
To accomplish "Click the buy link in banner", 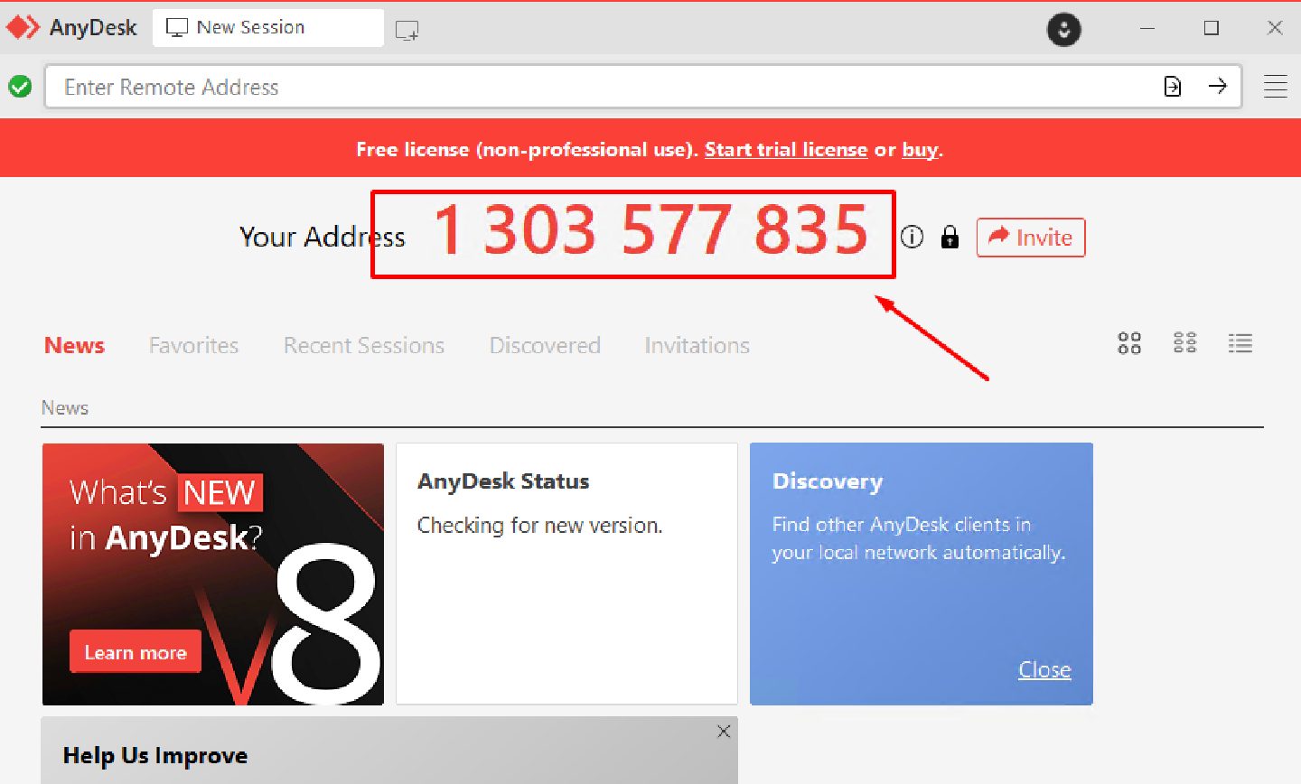I will click(x=920, y=150).
